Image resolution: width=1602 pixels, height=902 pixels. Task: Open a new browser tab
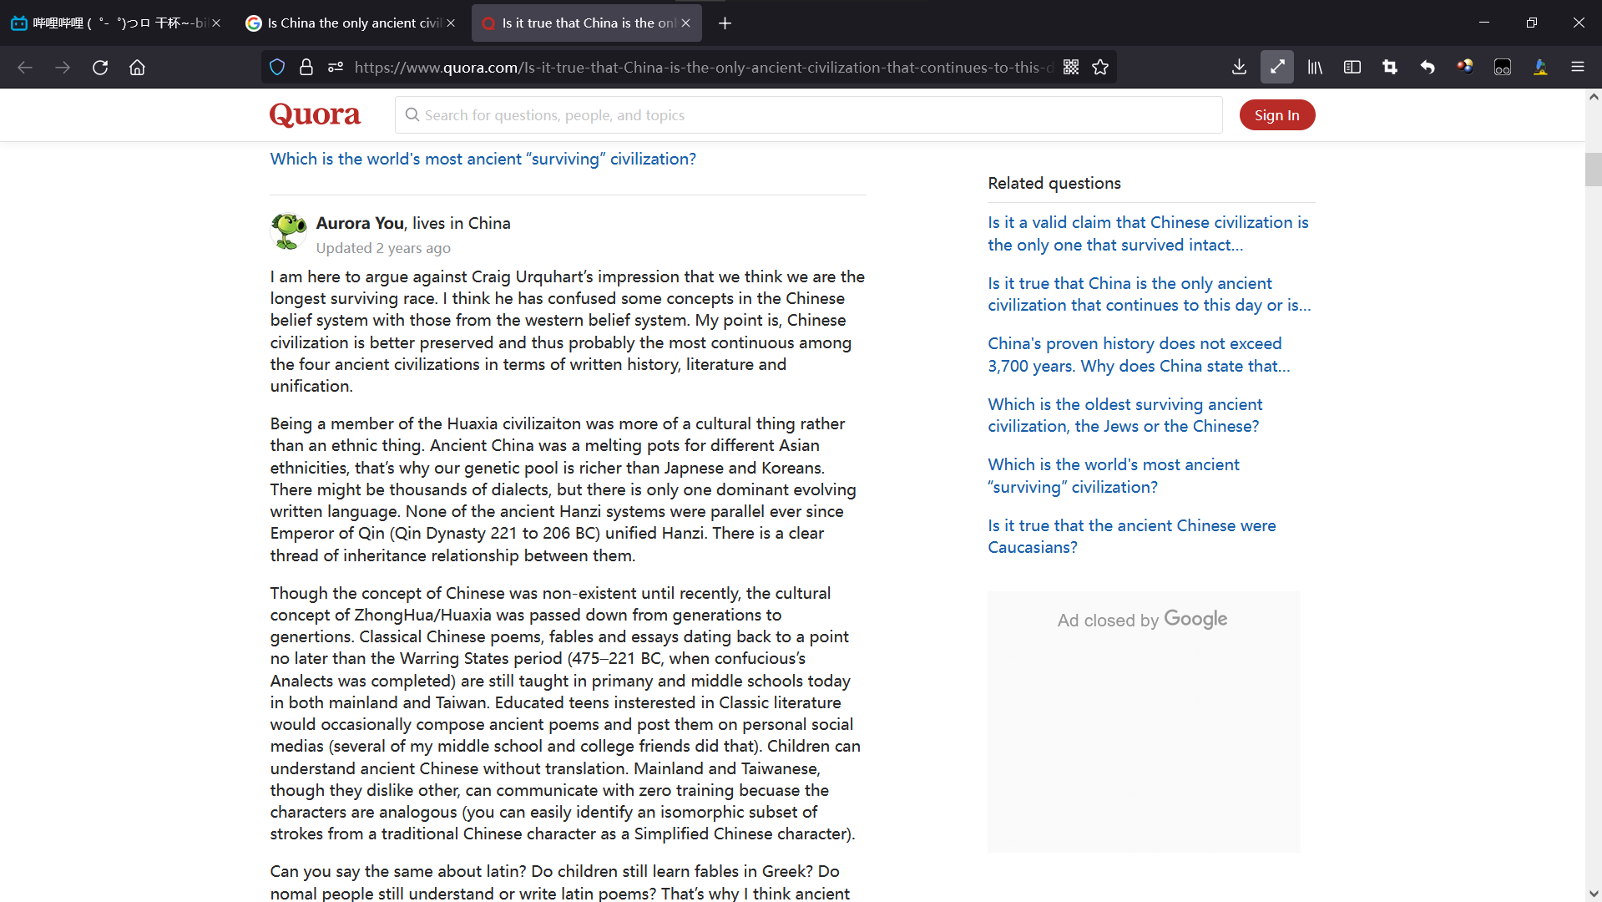click(x=725, y=23)
